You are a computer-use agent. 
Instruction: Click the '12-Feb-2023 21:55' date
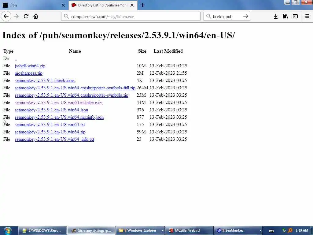coord(168,73)
